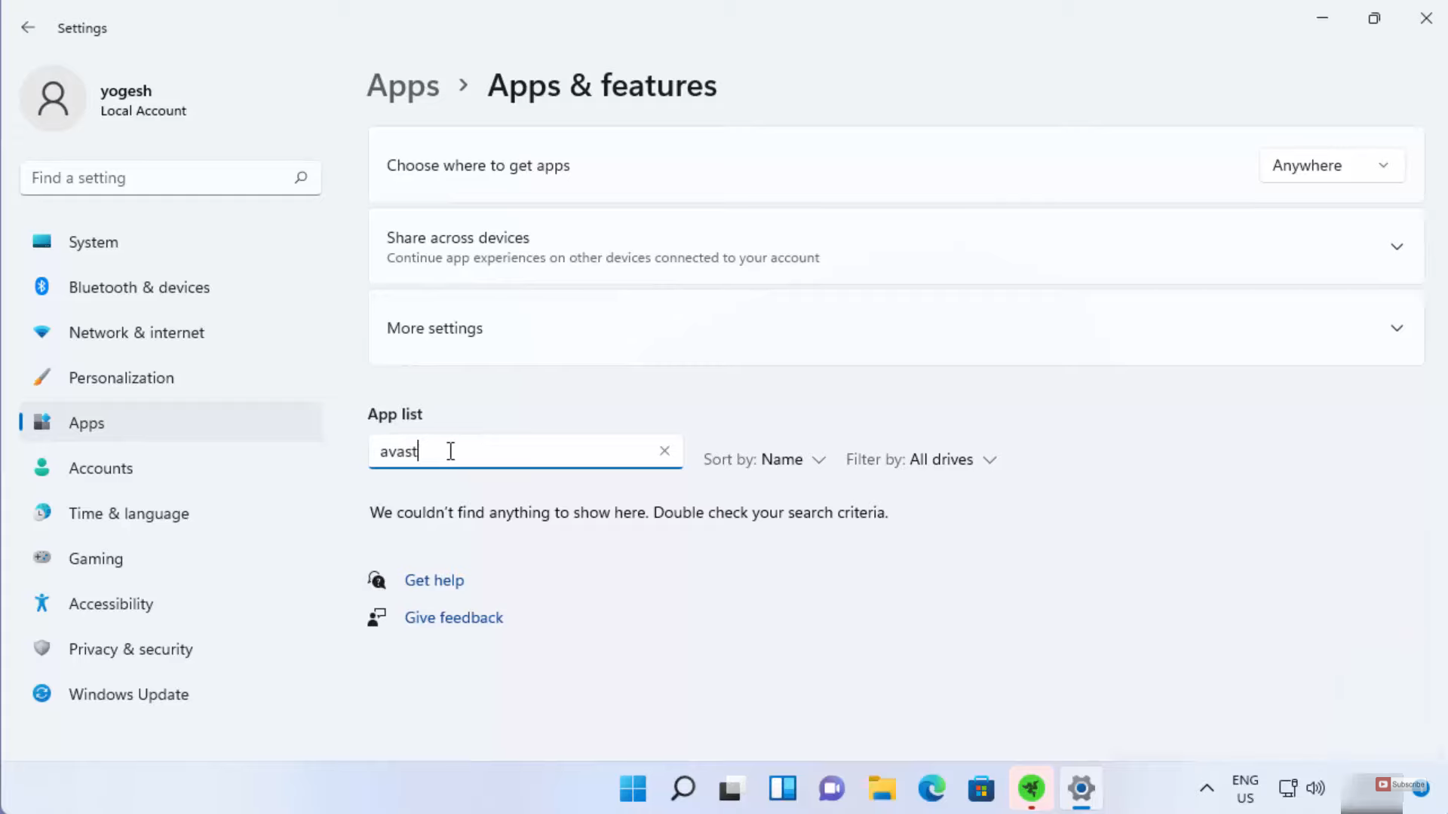
Task: Open Microsoft Store from the taskbar
Action: pyautogui.click(x=981, y=788)
